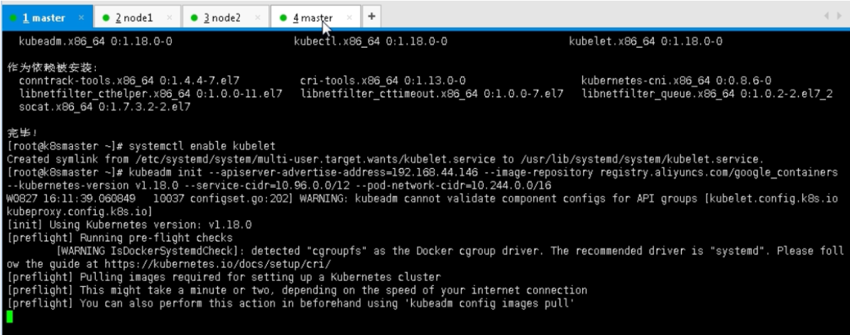Close the '2 node1' tab
Viewport: 850px width, 335px height.
(x=170, y=18)
